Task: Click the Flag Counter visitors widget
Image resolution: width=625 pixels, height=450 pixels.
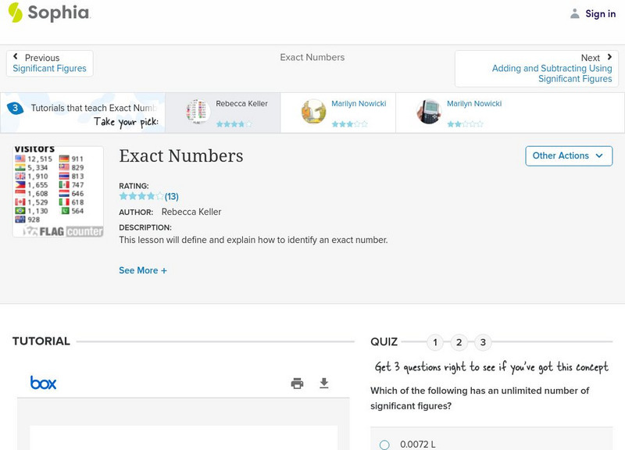Action: pyautogui.click(x=58, y=191)
